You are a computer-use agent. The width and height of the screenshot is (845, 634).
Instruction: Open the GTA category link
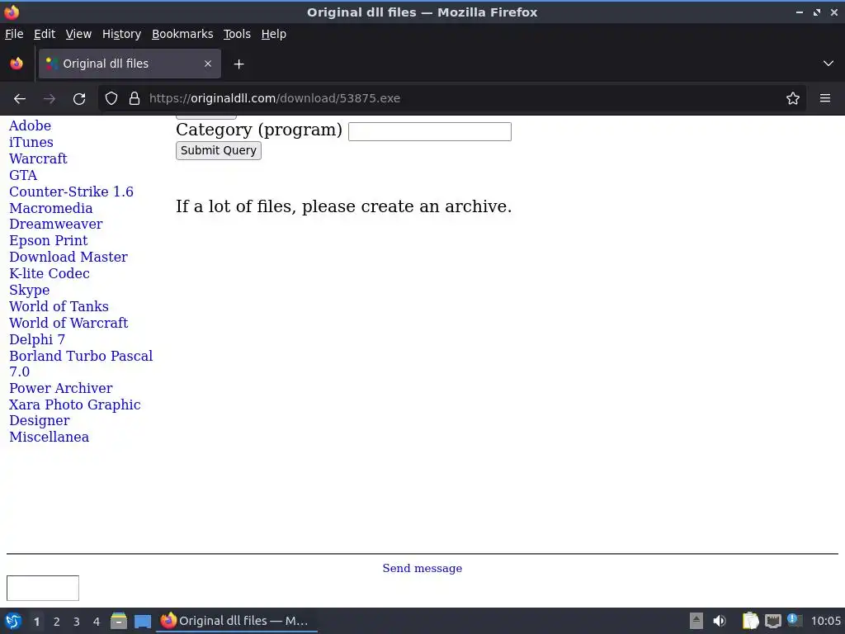pos(23,175)
